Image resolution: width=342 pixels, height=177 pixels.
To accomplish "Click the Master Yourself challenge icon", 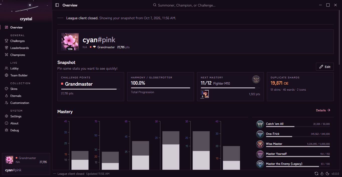I will 260,154.
